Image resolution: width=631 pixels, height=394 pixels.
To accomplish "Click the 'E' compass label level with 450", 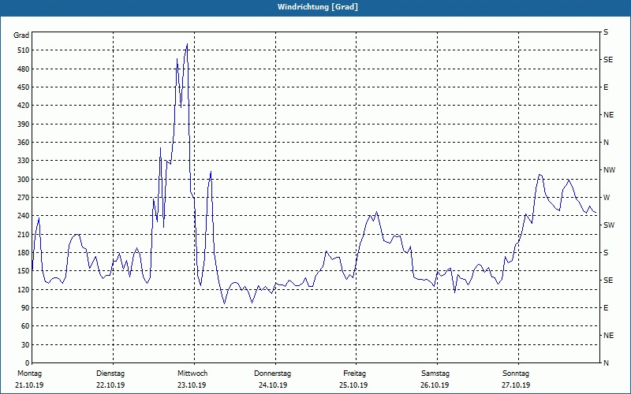I will [606, 87].
